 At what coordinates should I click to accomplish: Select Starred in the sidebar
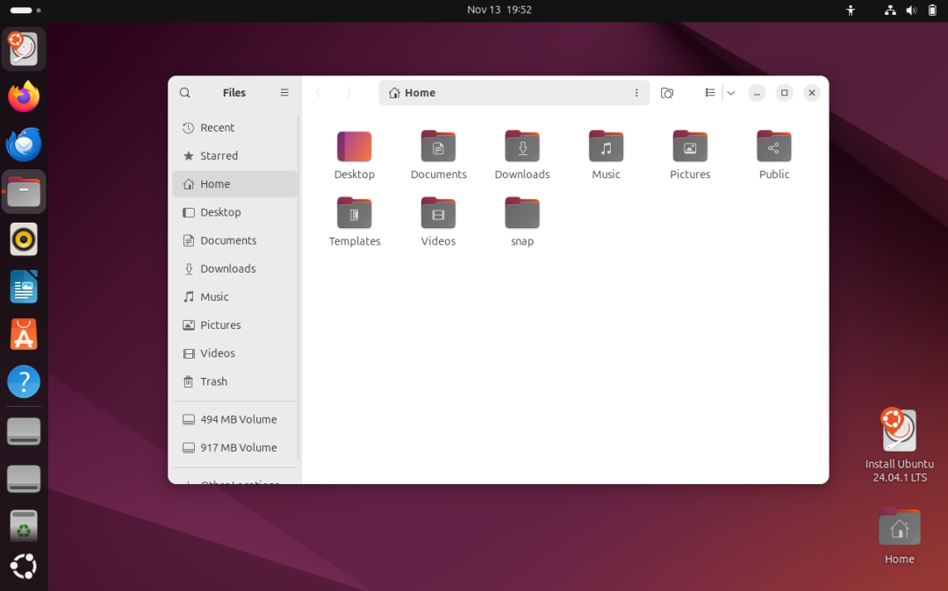[219, 155]
